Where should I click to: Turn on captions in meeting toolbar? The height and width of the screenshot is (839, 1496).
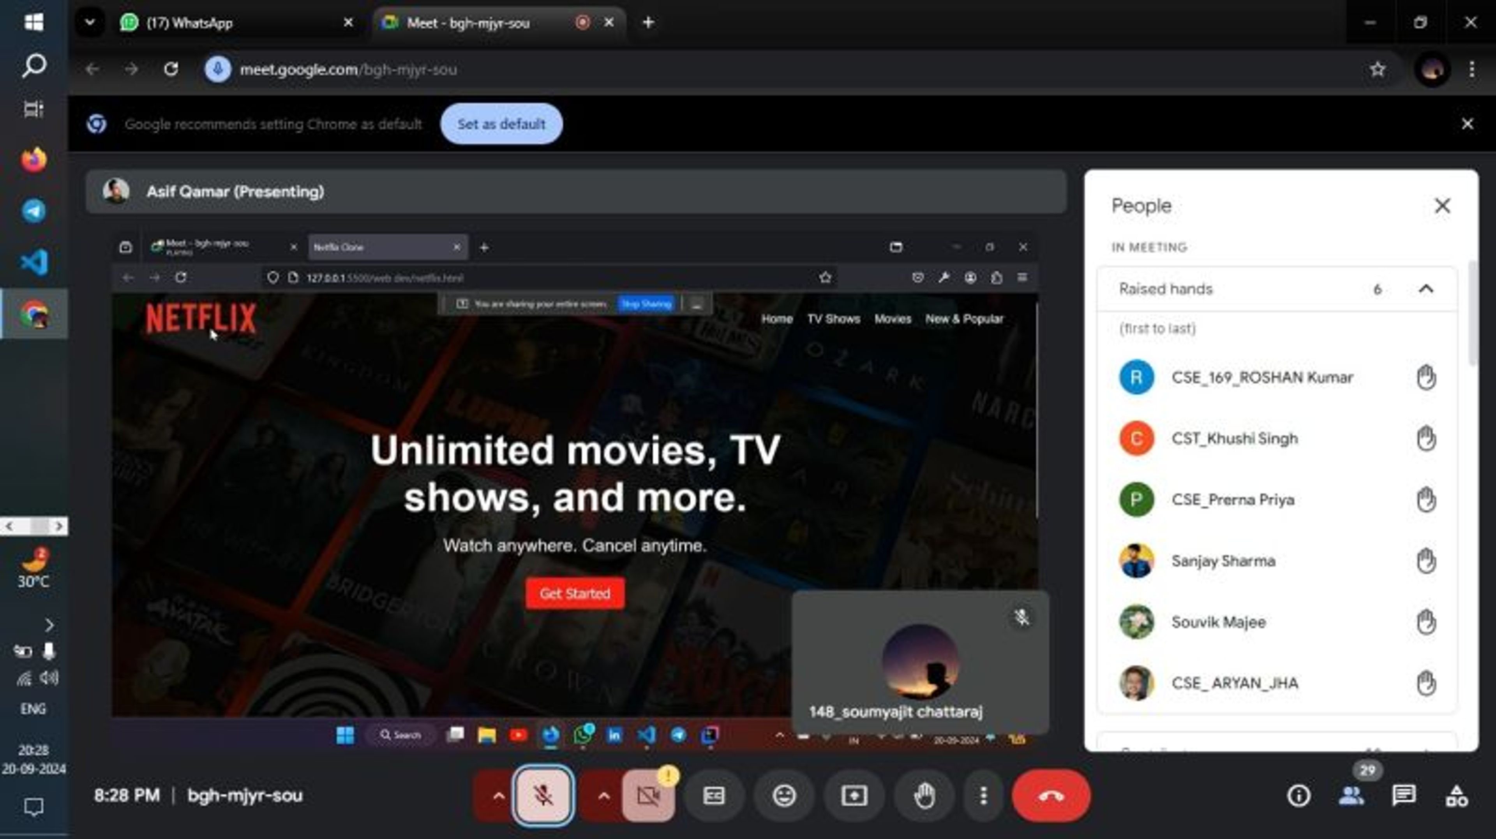click(714, 795)
